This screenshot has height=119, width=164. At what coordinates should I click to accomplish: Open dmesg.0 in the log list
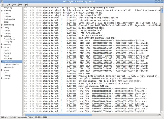[x=7, y=33]
